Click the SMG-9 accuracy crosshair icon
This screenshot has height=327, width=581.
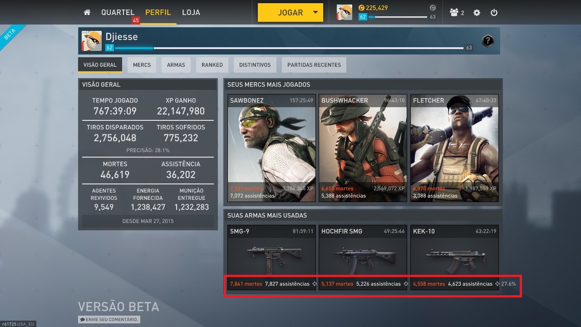[x=314, y=284]
